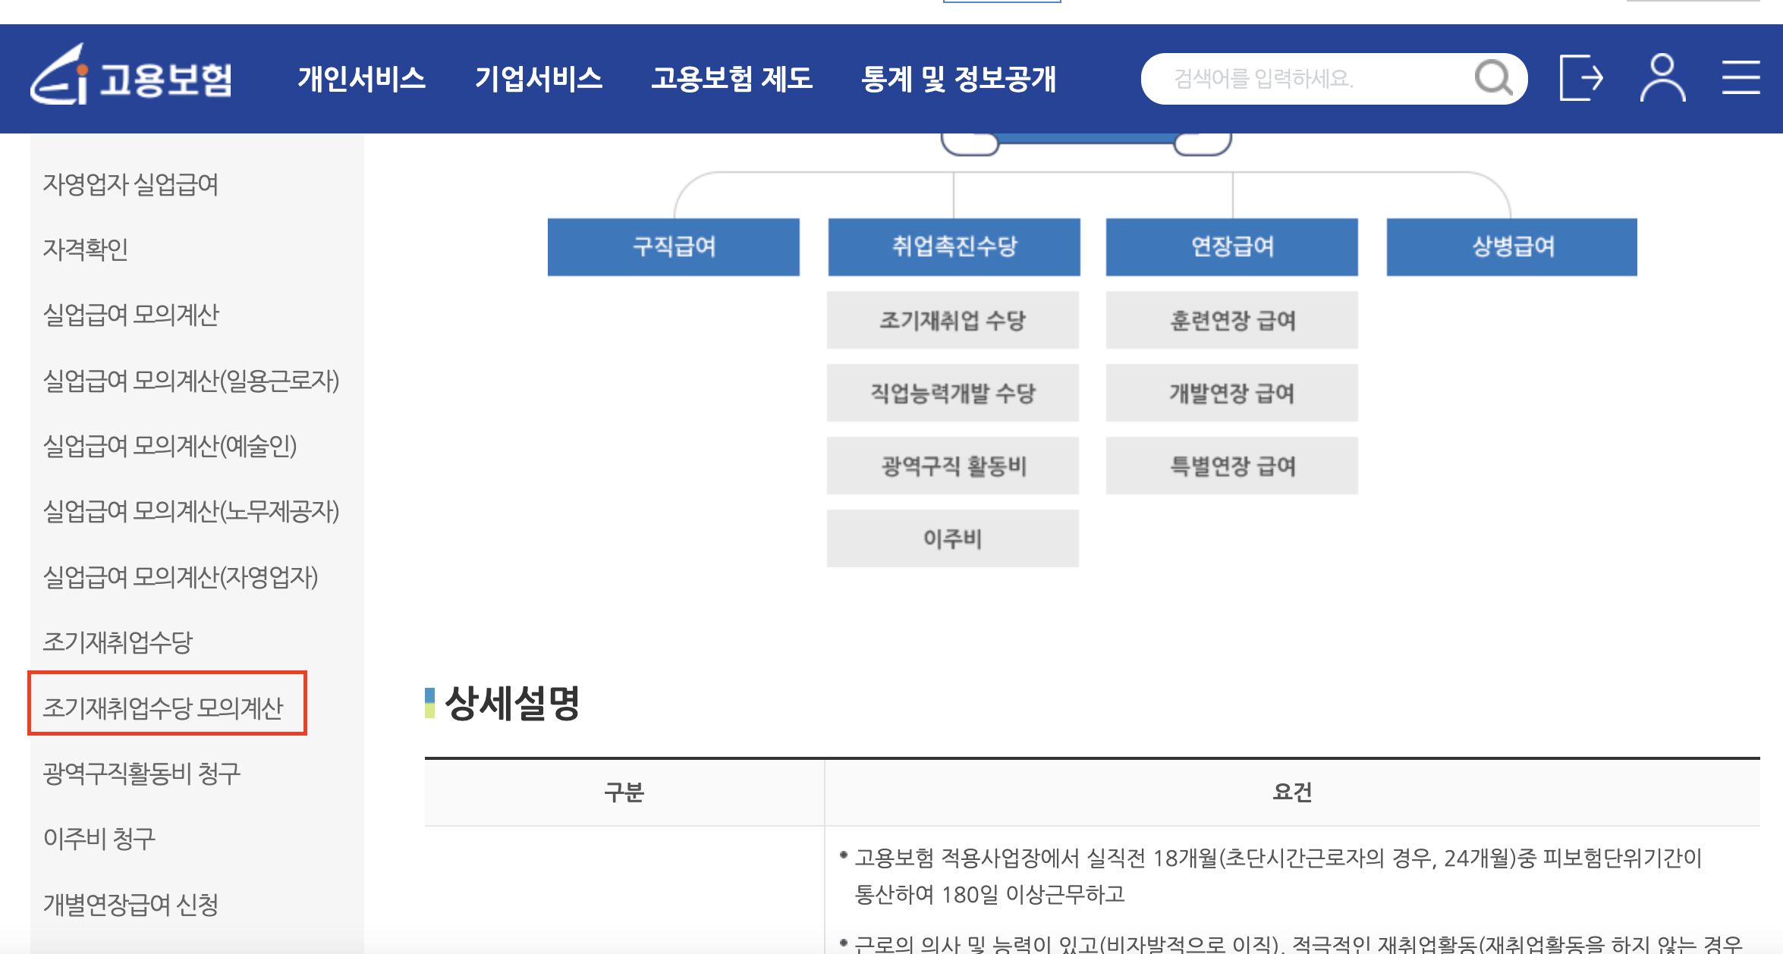
Task: Select 광역구직활동비 청구 in the sidebar
Action: coord(142,774)
